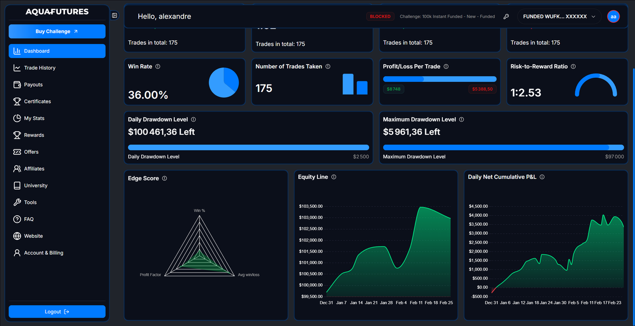Image resolution: width=635 pixels, height=326 pixels.
Task: Go to Trade History page
Action: pyautogui.click(x=57, y=68)
